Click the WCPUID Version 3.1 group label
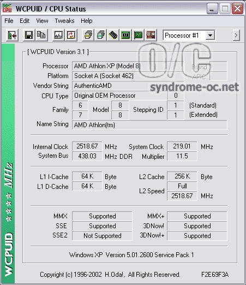Image resolution: width=246 pixels, height=285 pixels. click(x=58, y=52)
